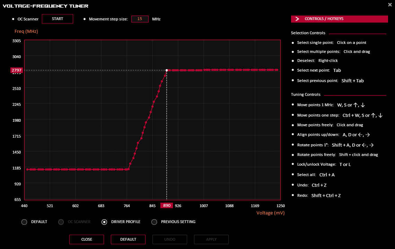The height and width of the screenshot is (249, 395).
Task: Click the movement step size field
Action: [x=140, y=19]
